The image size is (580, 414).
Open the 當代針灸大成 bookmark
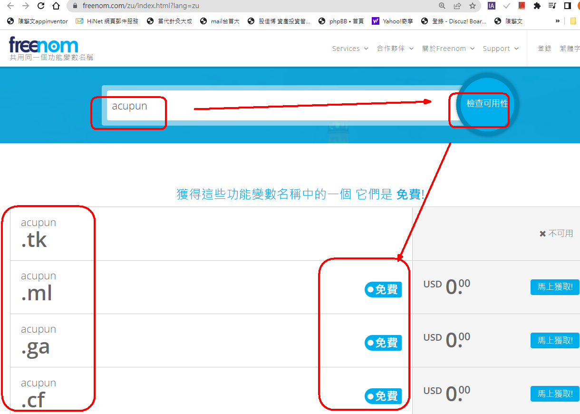pos(170,21)
